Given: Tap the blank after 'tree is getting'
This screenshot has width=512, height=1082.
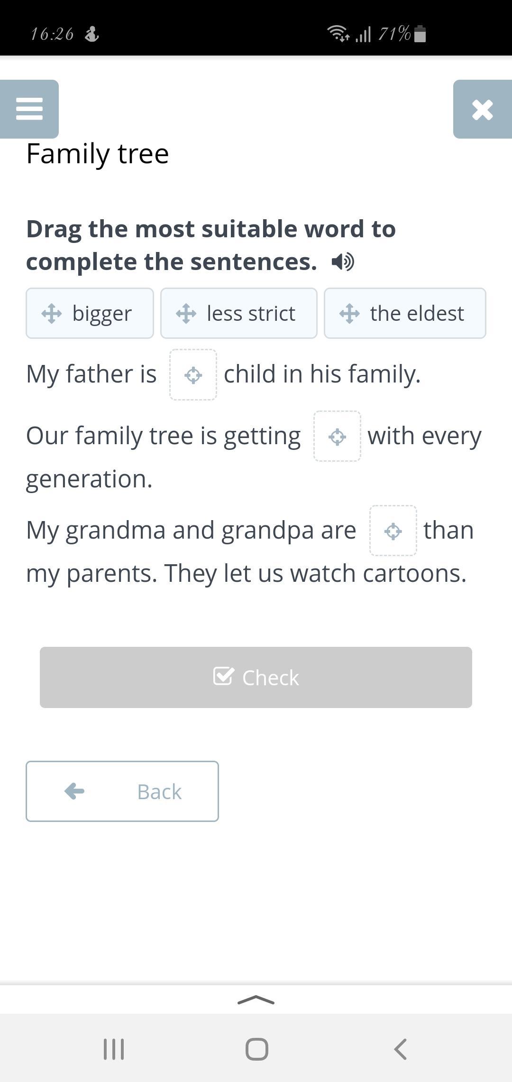Looking at the screenshot, I should 337,436.
